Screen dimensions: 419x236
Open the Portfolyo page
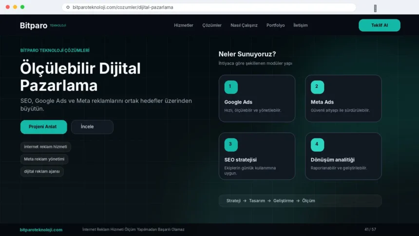(275, 25)
